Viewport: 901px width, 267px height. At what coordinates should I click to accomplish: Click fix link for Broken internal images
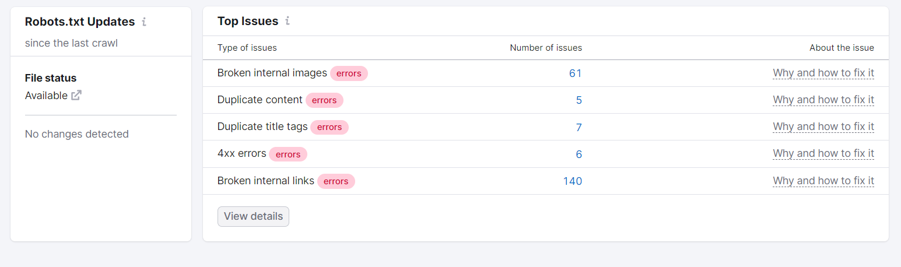[823, 73]
